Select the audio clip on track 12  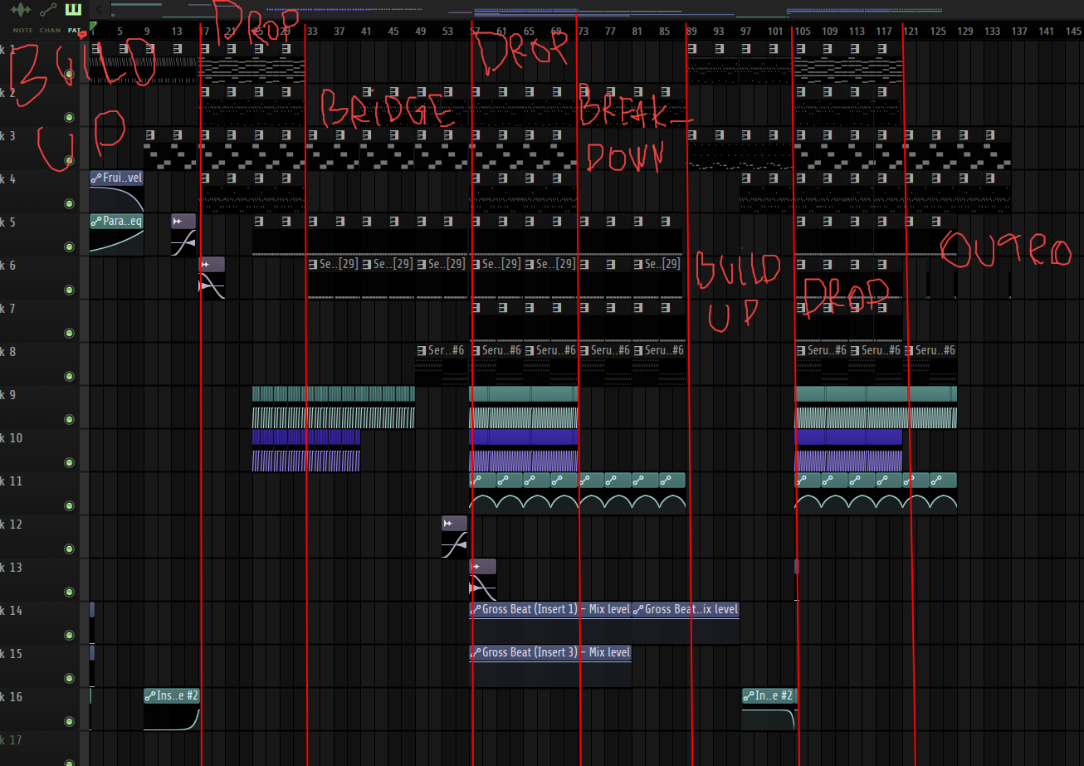(x=454, y=537)
